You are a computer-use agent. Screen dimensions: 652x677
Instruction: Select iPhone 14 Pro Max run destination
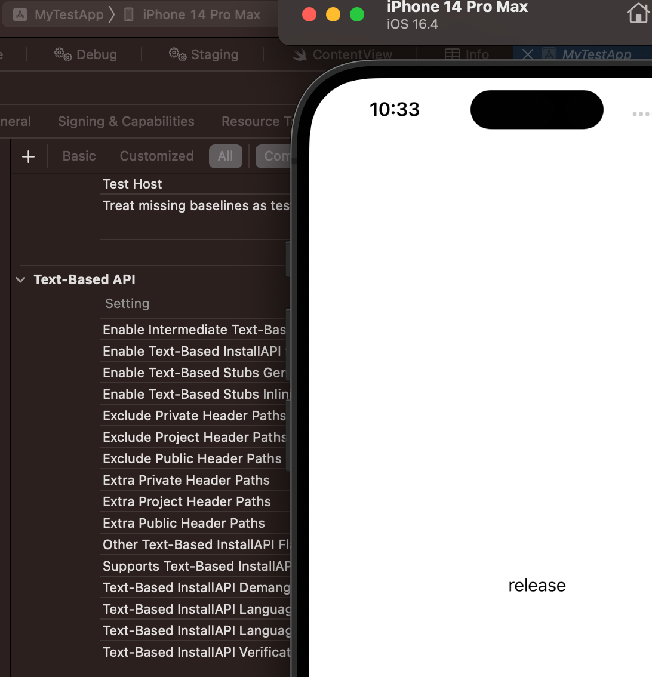pyautogui.click(x=201, y=15)
